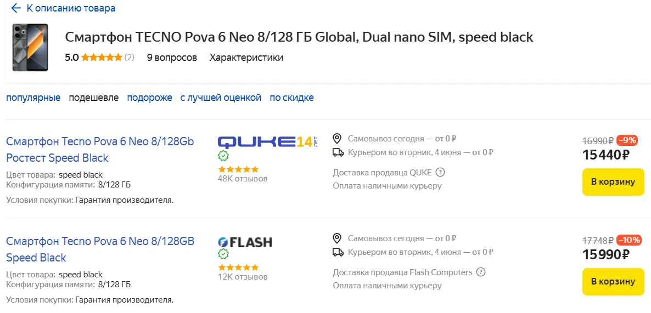
Task: Click the QUKE verified seller checkmark badge
Action: (x=223, y=156)
